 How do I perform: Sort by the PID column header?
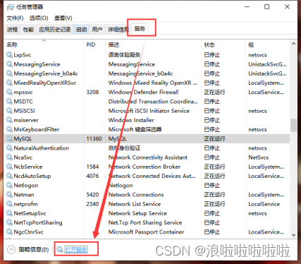pos(94,44)
